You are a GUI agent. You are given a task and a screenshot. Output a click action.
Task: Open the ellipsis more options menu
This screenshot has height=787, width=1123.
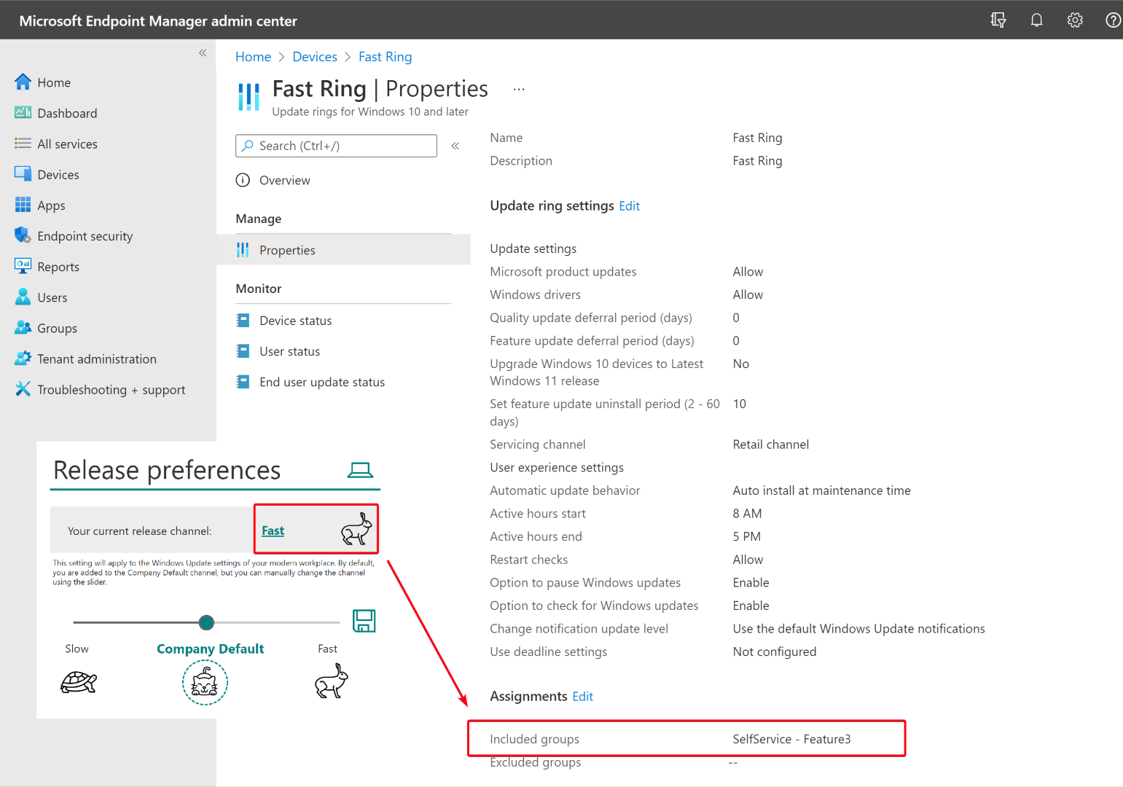(519, 89)
